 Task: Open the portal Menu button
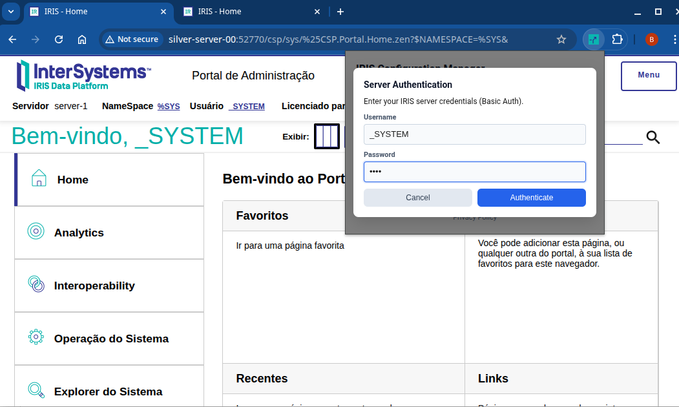[x=648, y=76]
